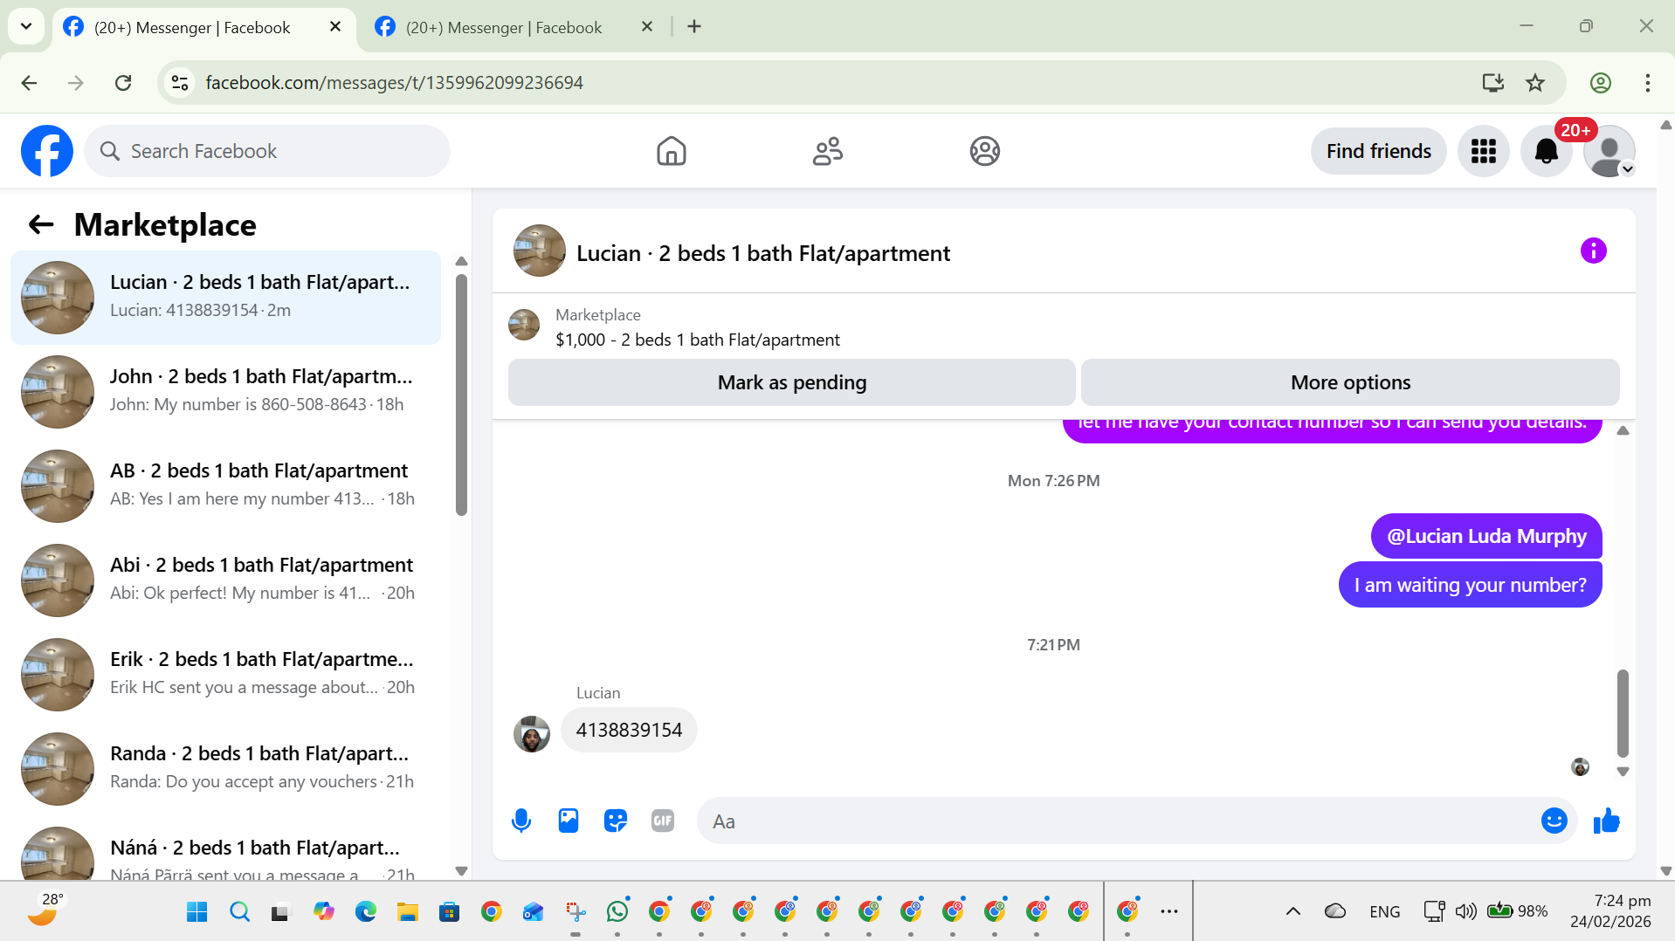Image resolution: width=1675 pixels, height=941 pixels.
Task: Open the Menu grid icon
Action: tap(1483, 151)
